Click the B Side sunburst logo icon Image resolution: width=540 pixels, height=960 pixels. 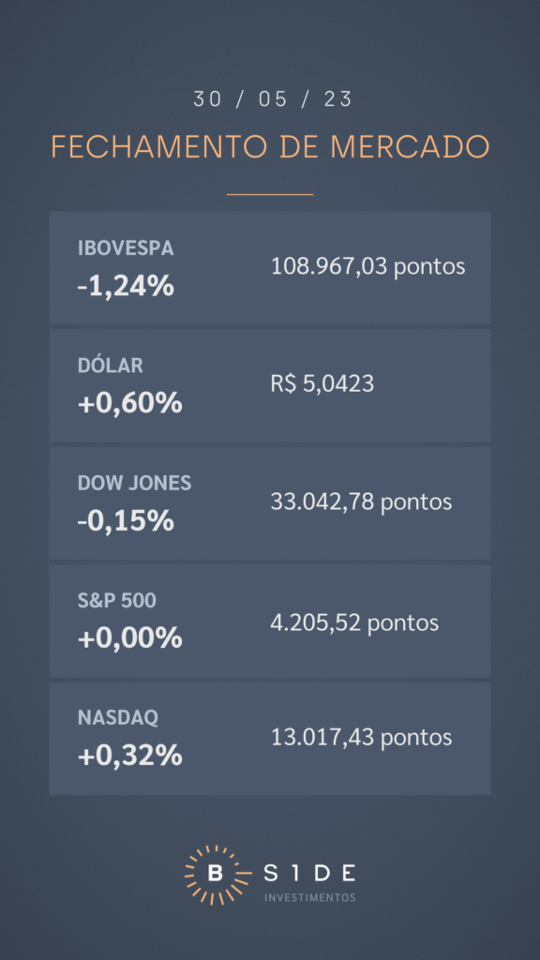pos(216,875)
